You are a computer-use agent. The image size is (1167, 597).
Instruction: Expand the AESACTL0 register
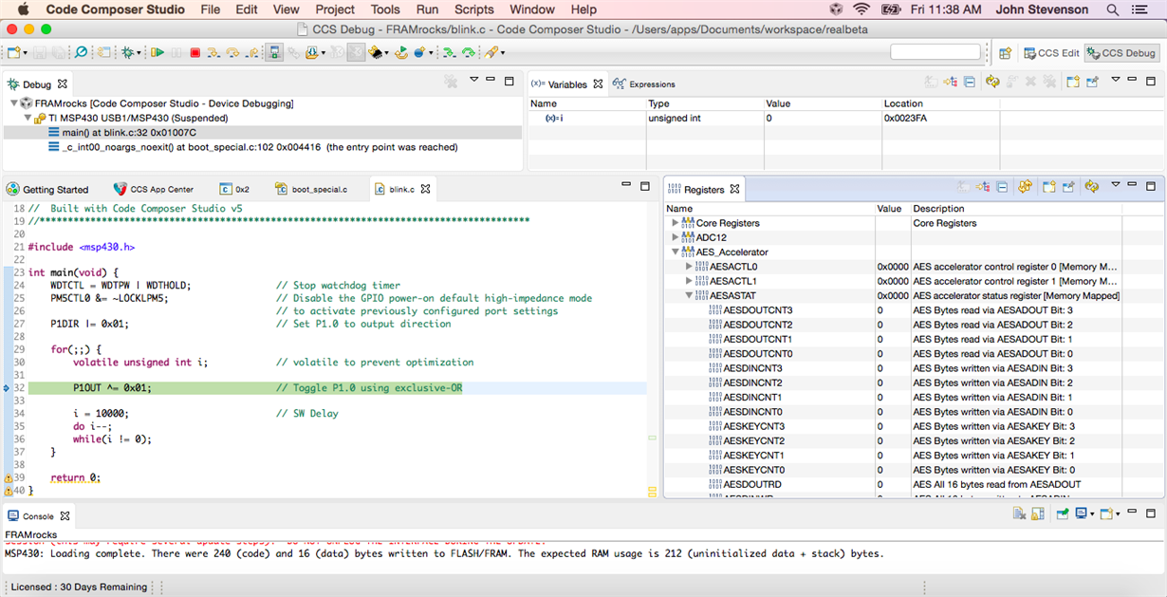pyautogui.click(x=690, y=267)
